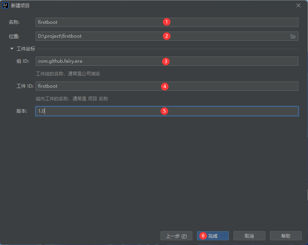Screen dimensions: 308x245
Task: Click the 版本: label
Action: point(22,111)
